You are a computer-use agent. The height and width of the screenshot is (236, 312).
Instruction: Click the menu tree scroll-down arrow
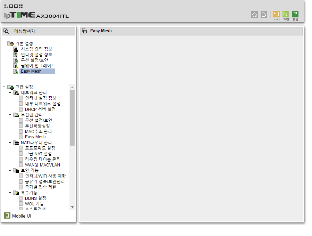tap(73, 207)
